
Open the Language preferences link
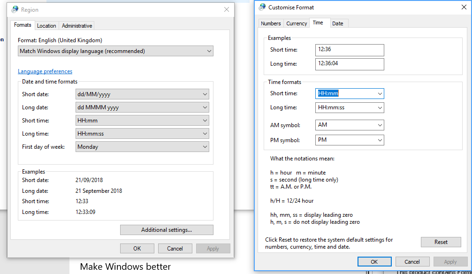(45, 71)
